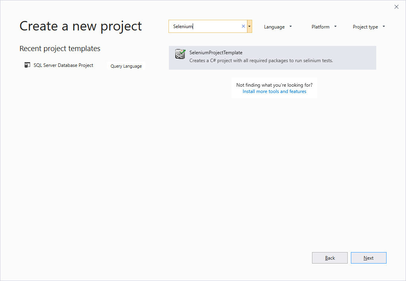Open the Platform filter dropdown
The height and width of the screenshot is (281, 406).
click(x=324, y=27)
